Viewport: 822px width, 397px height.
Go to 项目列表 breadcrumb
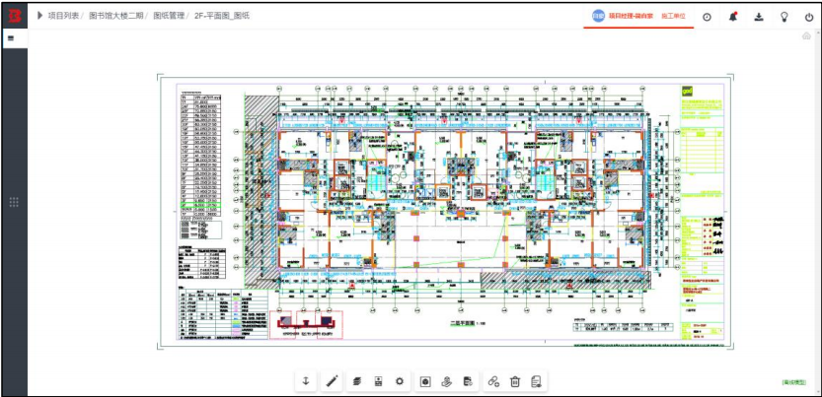63,16
